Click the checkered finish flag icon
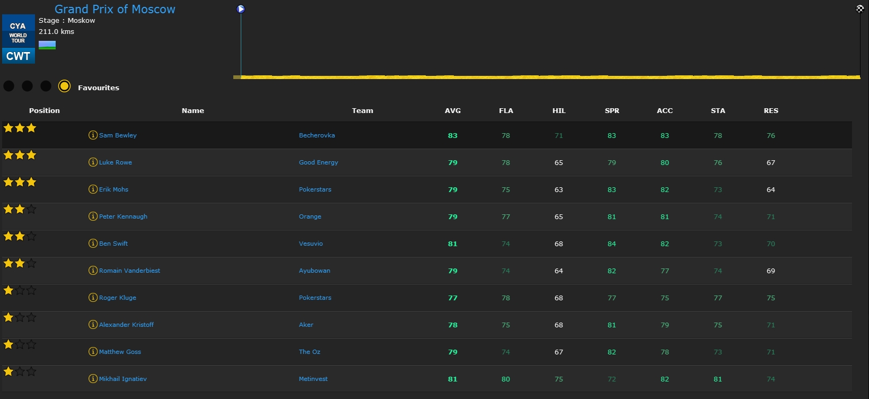This screenshot has width=869, height=399. 860,9
